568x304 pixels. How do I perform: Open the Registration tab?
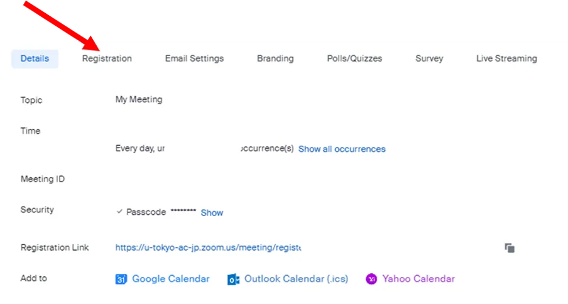(107, 58)
